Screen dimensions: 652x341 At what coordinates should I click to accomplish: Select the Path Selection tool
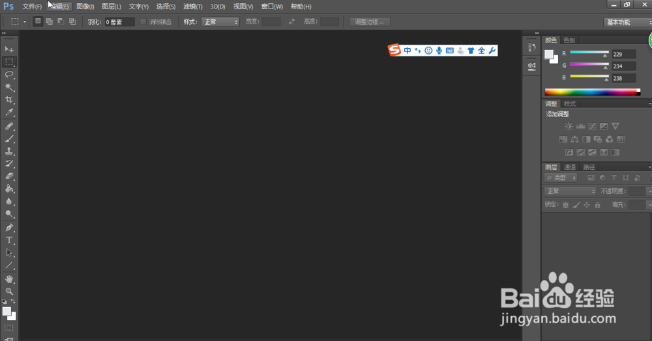point(8,252)
